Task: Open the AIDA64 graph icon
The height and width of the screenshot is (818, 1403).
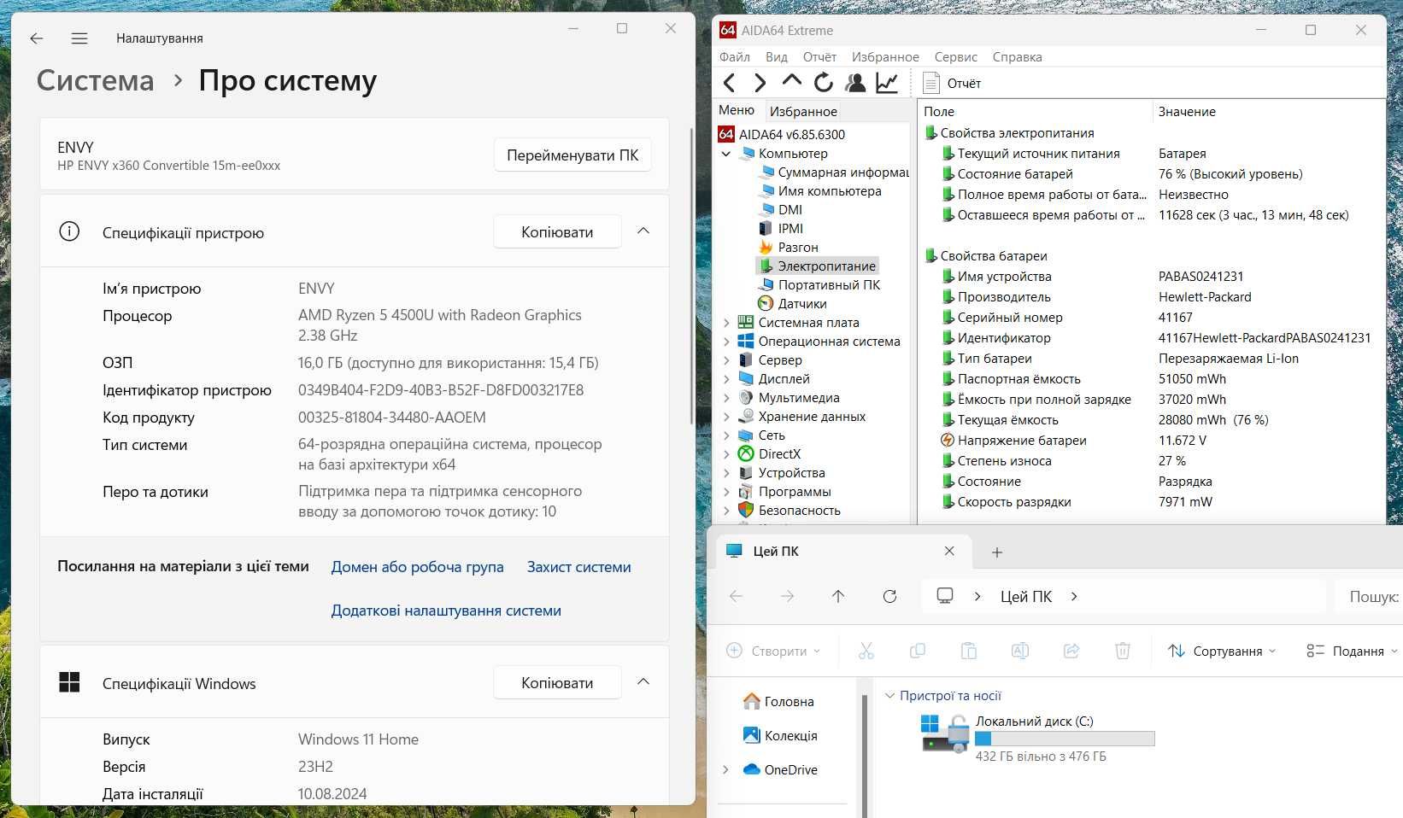Action: click(887, 83)
